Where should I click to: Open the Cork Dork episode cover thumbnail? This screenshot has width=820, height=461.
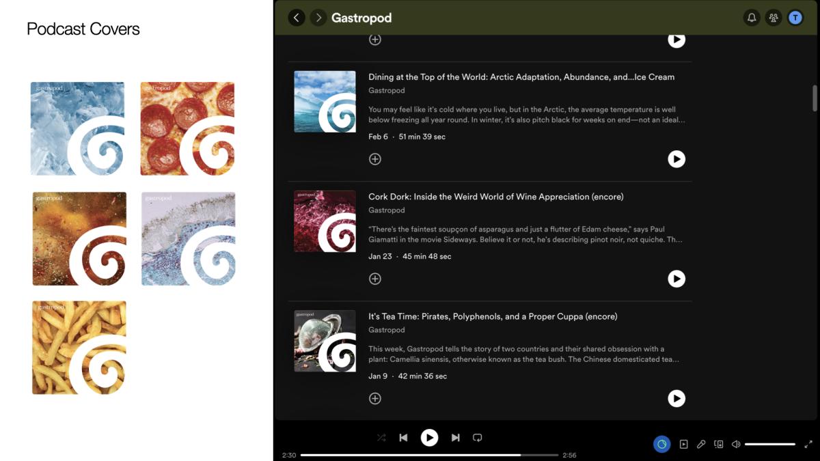(325, 221)
